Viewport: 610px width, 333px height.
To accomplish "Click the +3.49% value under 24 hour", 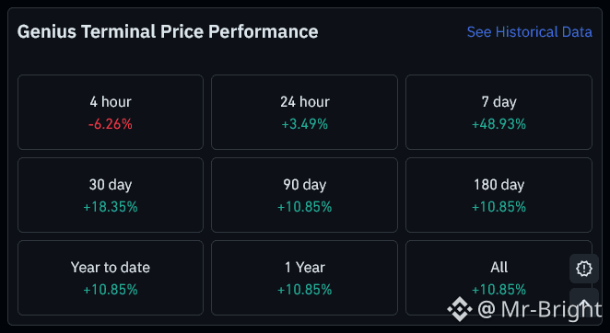I will click(x=305, y=124).
